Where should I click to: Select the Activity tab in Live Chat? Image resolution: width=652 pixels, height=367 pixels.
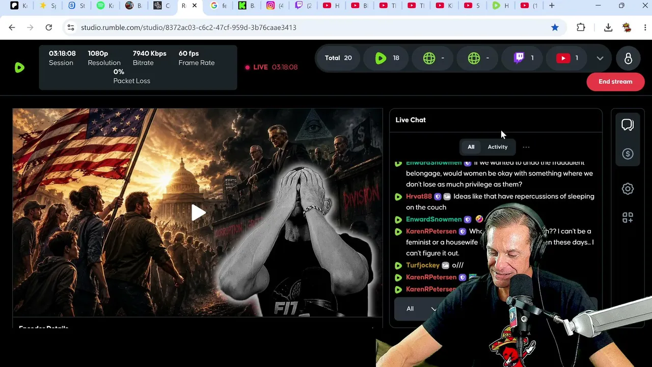click(x=498, y=147)
